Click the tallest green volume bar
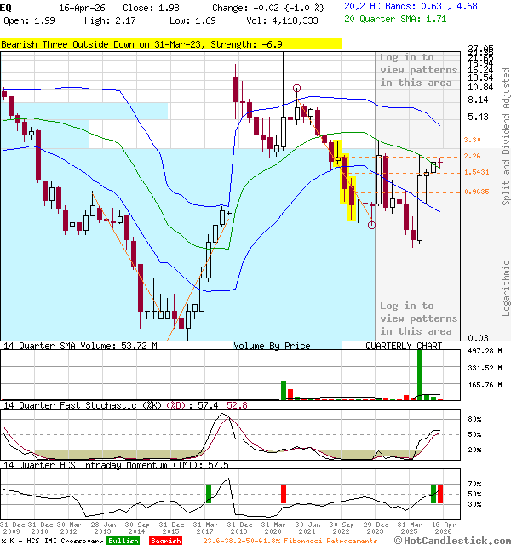Screen dimensions: 511x545 click(x=420, y=374)
